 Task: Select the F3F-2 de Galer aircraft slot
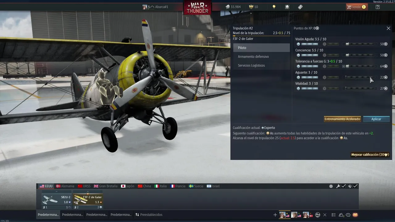pyautogui.click(x=88, y=199)
